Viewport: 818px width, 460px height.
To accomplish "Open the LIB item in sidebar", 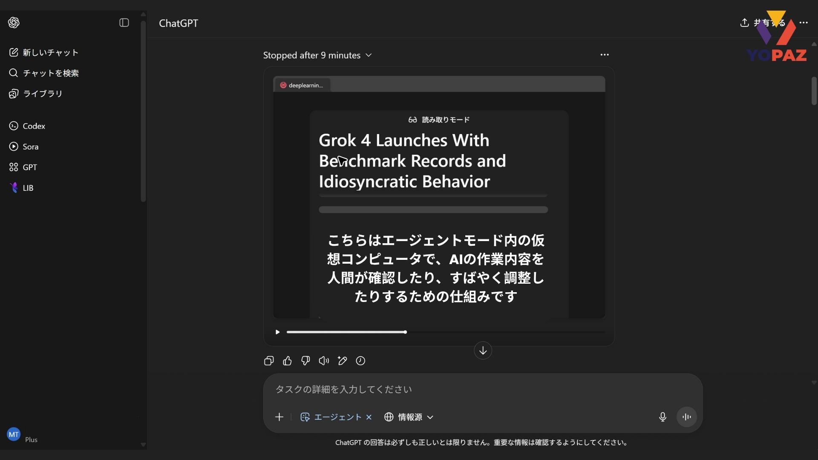I will pyautogui.click(x=21, y=188).
